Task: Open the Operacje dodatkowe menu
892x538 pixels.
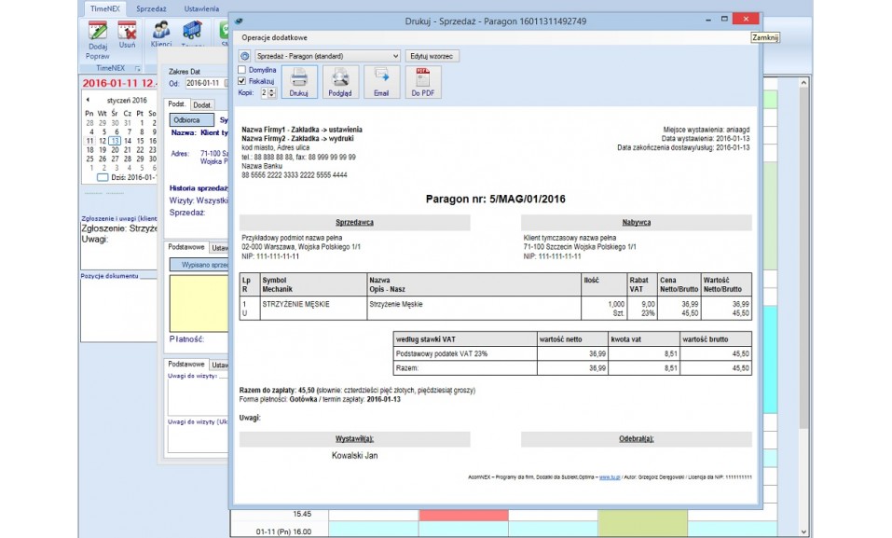Action: tap(274, 37)
